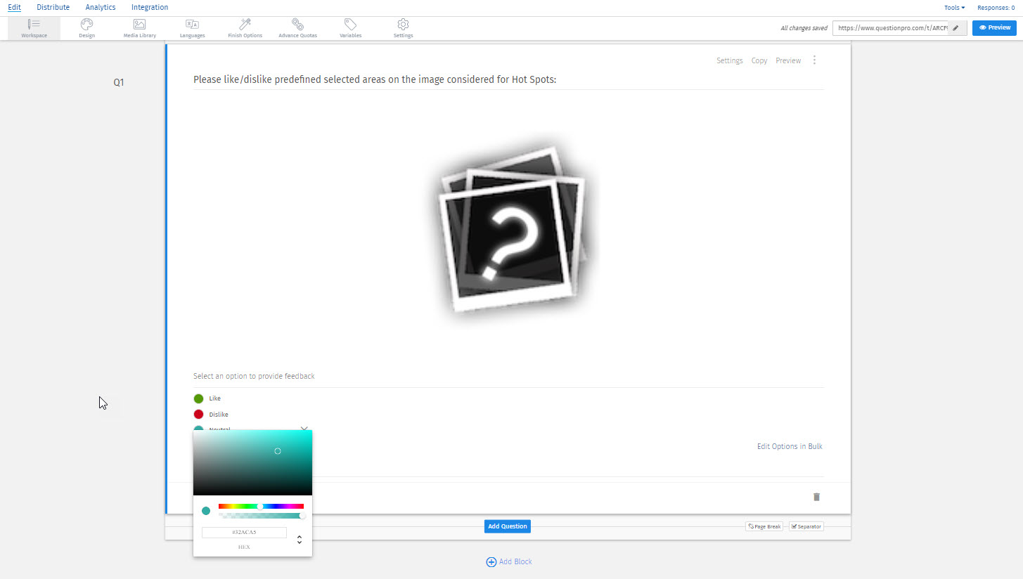Open the Media Library
Image resolution: width=1023 pixels, height=579 pixels.
[x=139, y=28]
